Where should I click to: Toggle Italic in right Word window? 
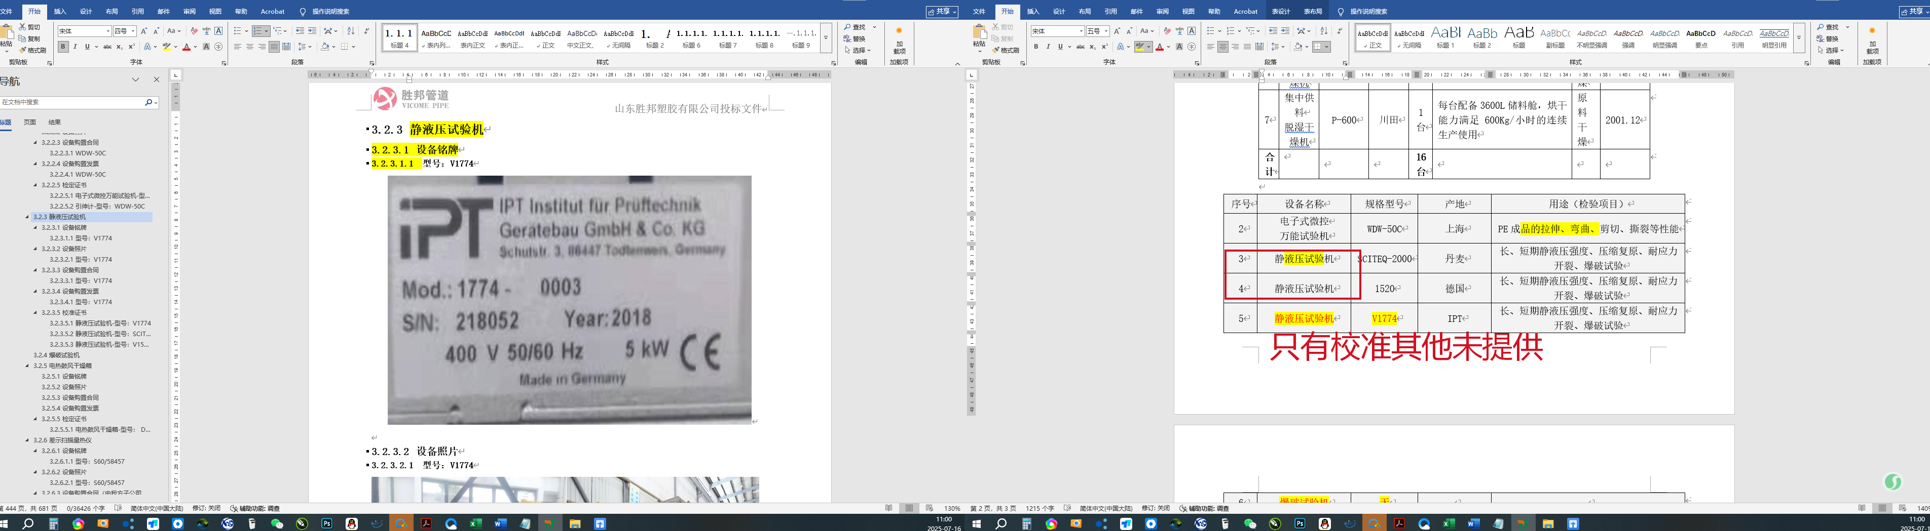1048,47
